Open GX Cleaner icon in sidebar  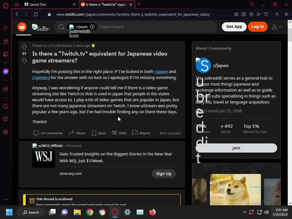click(6, 41)
